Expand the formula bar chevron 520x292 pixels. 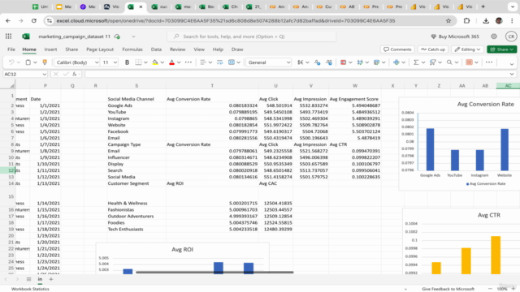tap(512, 74)
